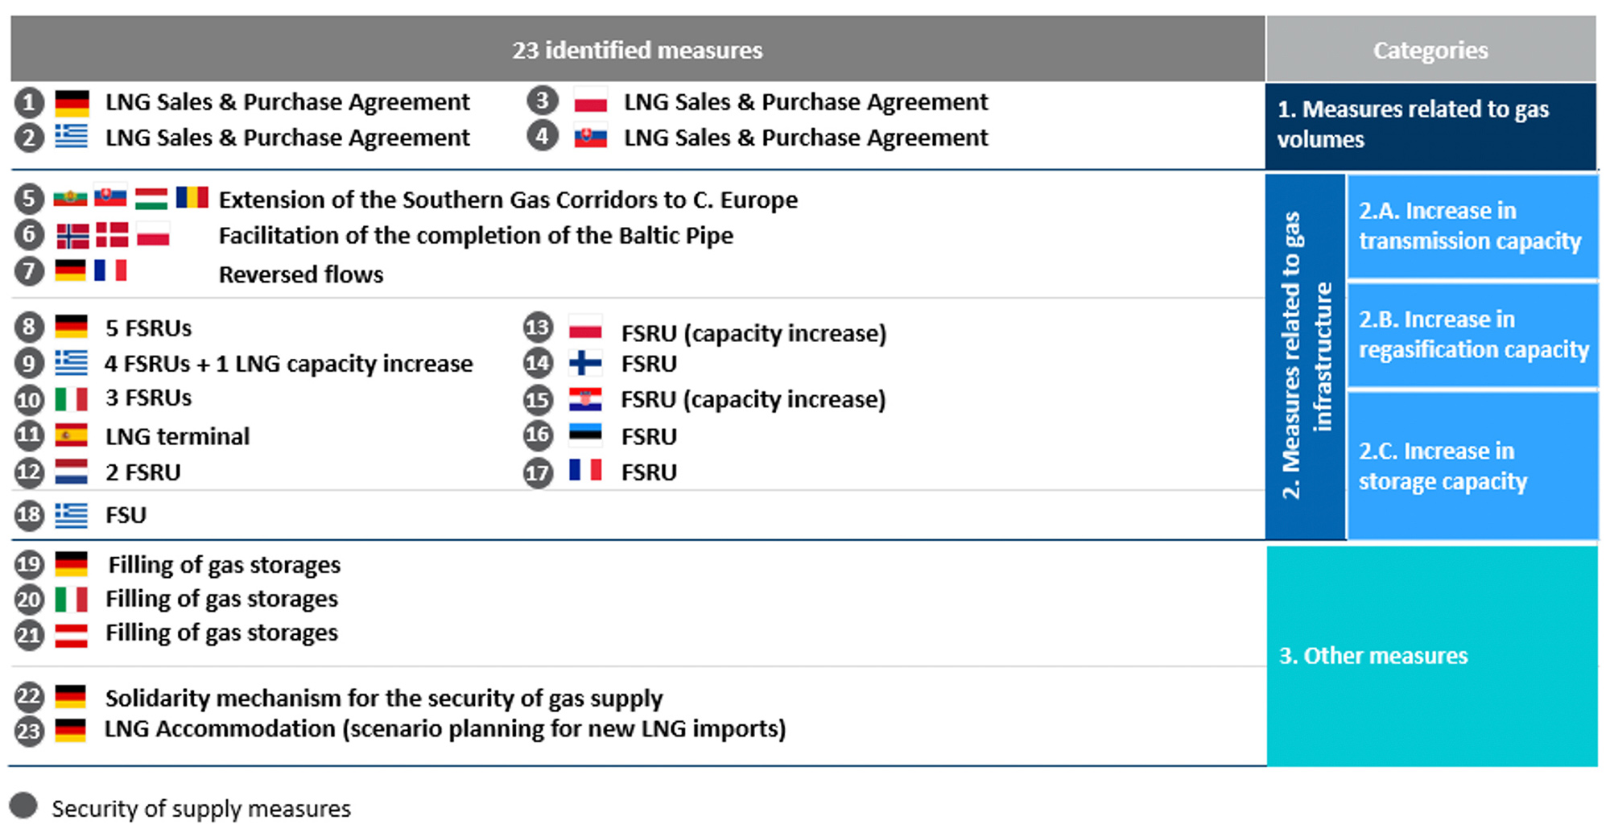Click the Croatian flag beside FSRU capacity increase

coord(585,399)
